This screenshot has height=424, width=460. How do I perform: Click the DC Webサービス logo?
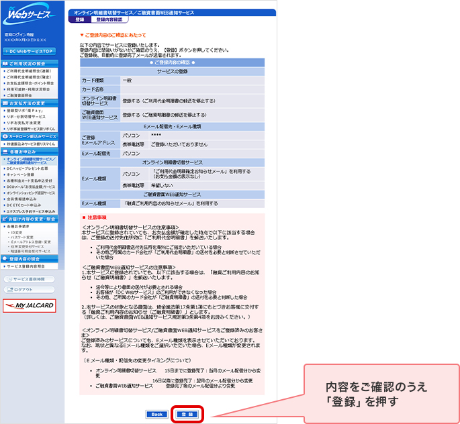click(28, 15)
